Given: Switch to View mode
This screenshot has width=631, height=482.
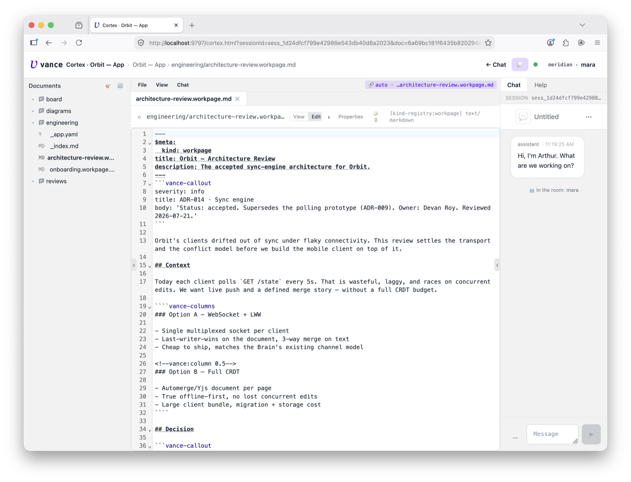Looking at the screenshot, I should coord(299,117).
